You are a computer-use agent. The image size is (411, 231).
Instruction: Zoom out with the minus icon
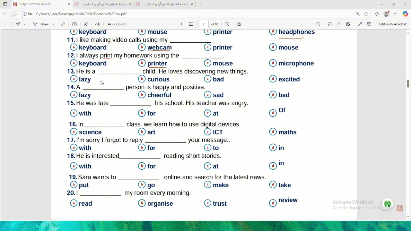click(x=172, y=24)
